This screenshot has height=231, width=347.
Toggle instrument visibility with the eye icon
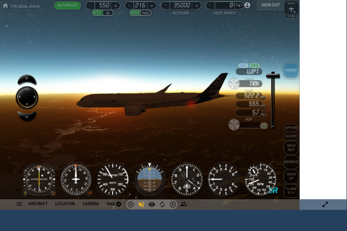coord(152,204)
